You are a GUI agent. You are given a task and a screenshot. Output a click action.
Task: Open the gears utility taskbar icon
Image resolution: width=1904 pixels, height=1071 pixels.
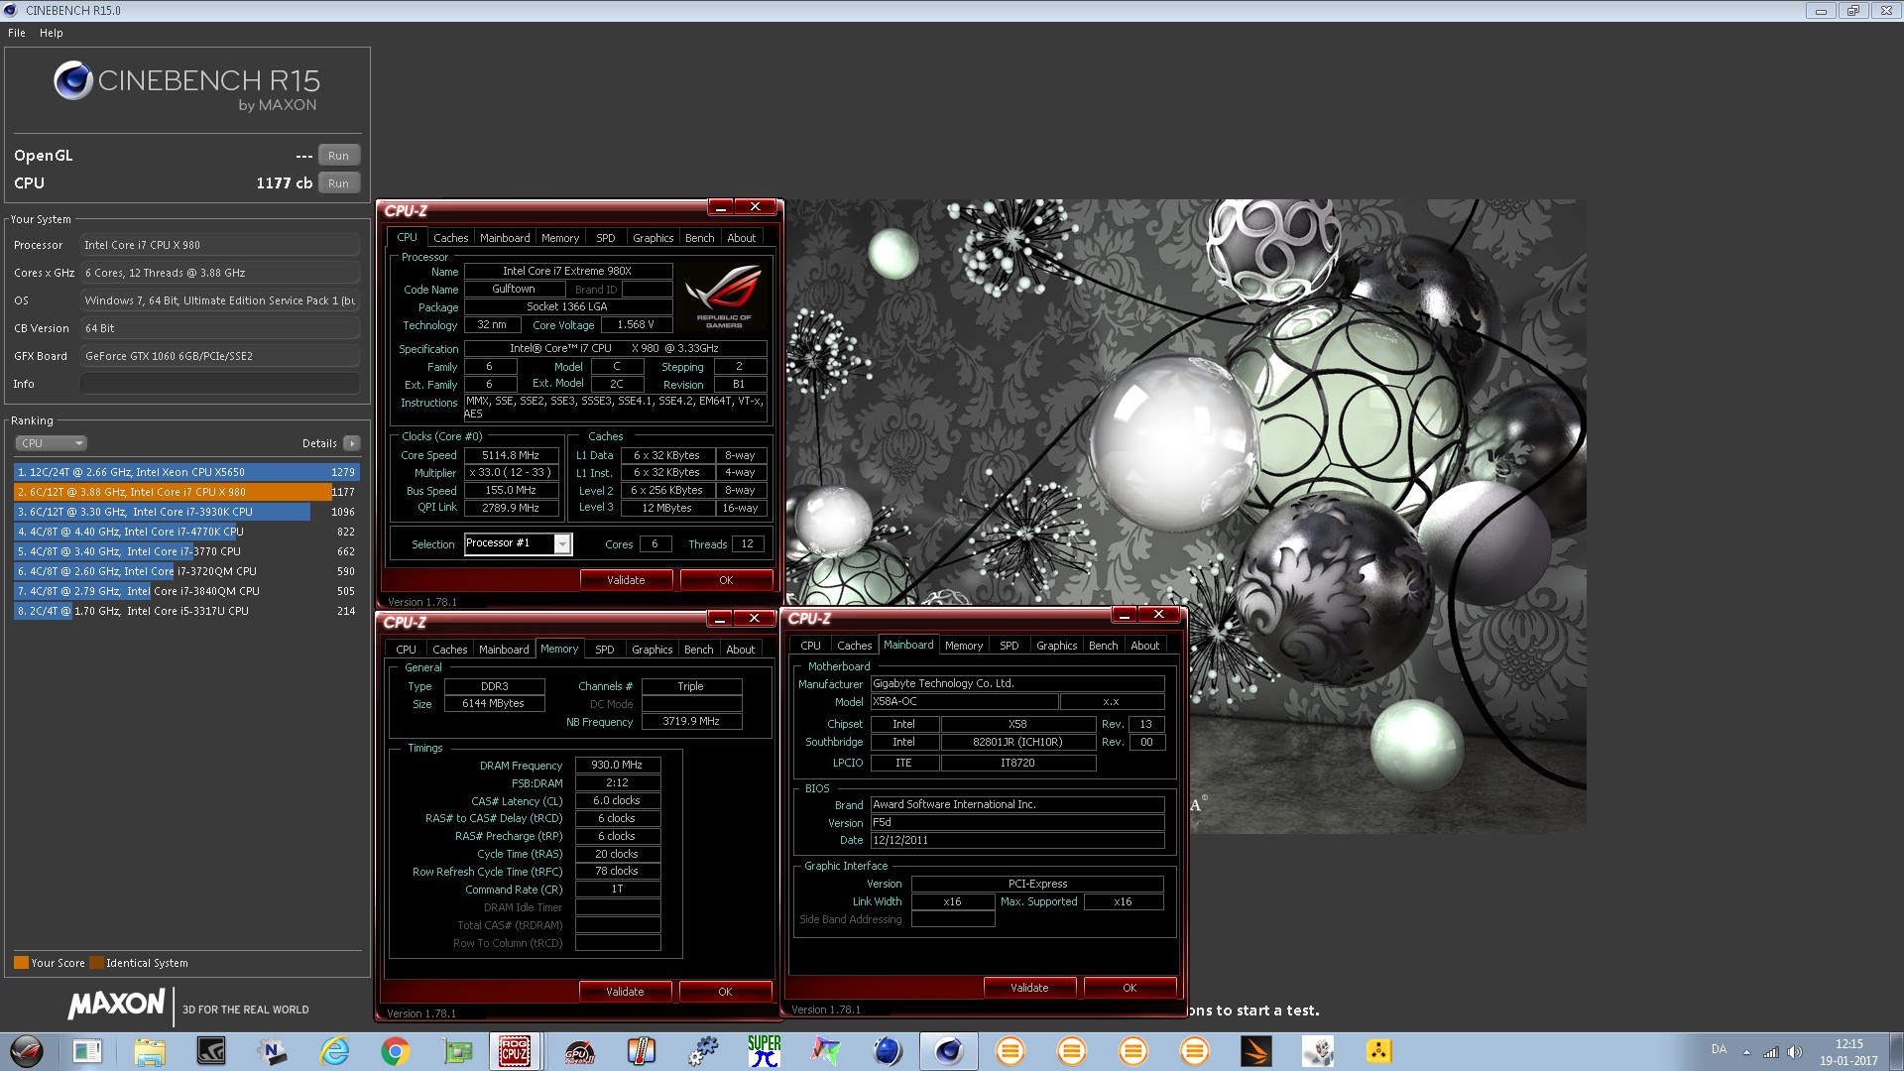click(703, 1051)
